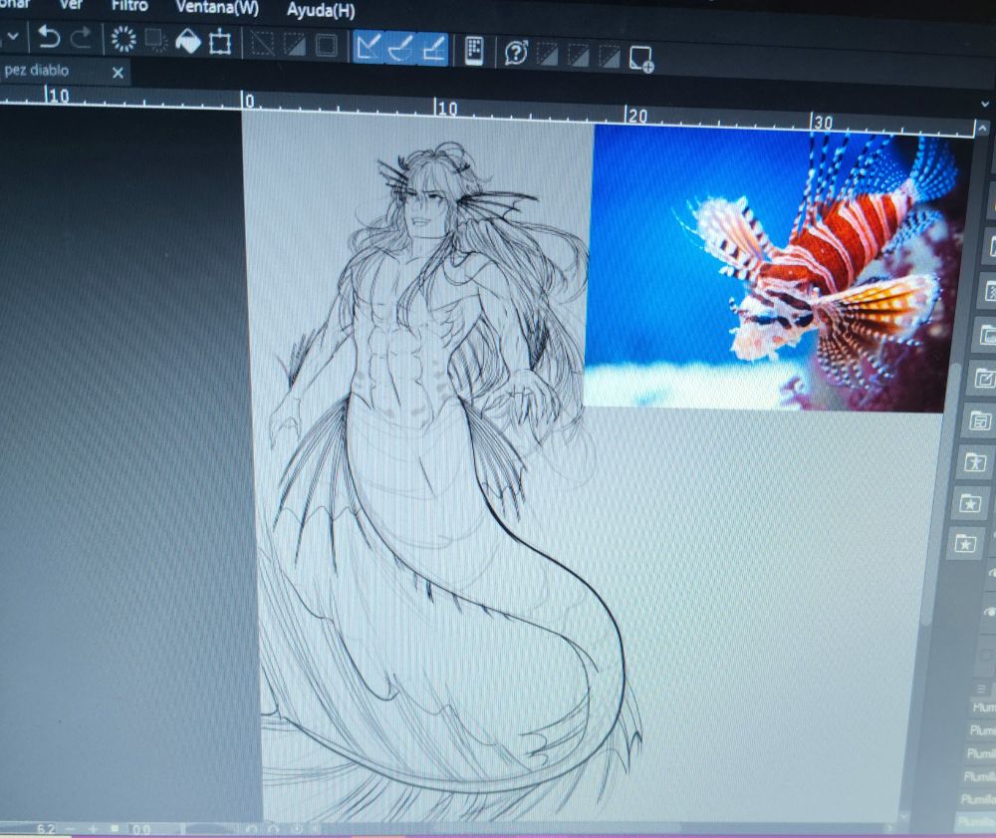Image resolution: width=996 pixels, height=838 pixels.
Task: Click the New canvas plus icon
Action: click(640, 58)
